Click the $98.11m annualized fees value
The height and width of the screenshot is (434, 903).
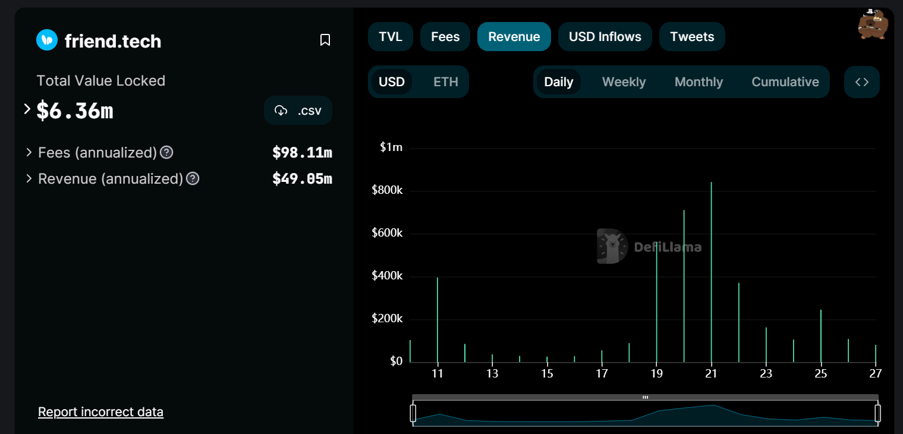[x=302, y=152]
